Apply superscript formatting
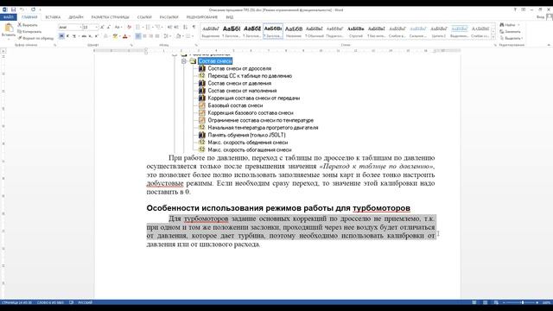Image resolution: width=553 pixels, height=311 pixels. (x=96, y=36)
